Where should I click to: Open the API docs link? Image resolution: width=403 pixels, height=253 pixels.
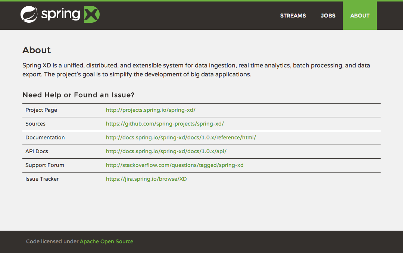point(166,151)
